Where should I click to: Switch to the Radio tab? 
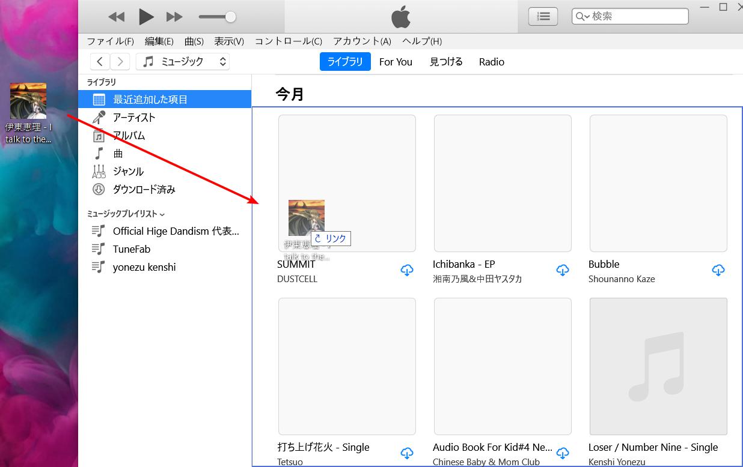coord(492,62)
